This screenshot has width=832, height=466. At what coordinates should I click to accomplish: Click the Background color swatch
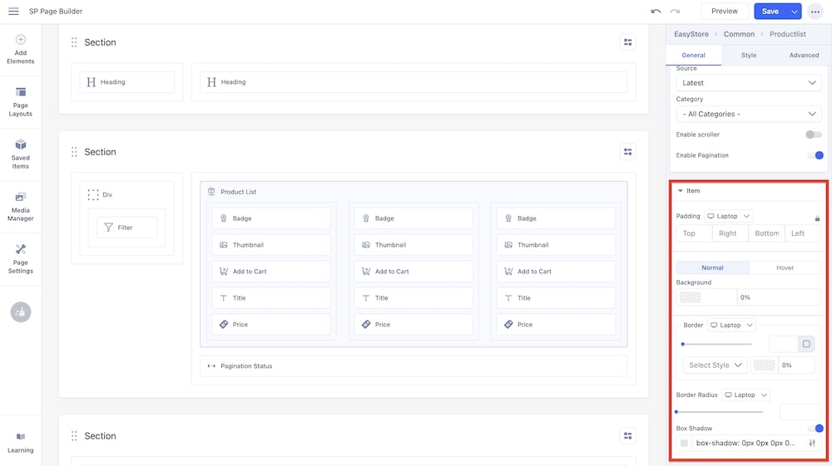coord(690,297)
